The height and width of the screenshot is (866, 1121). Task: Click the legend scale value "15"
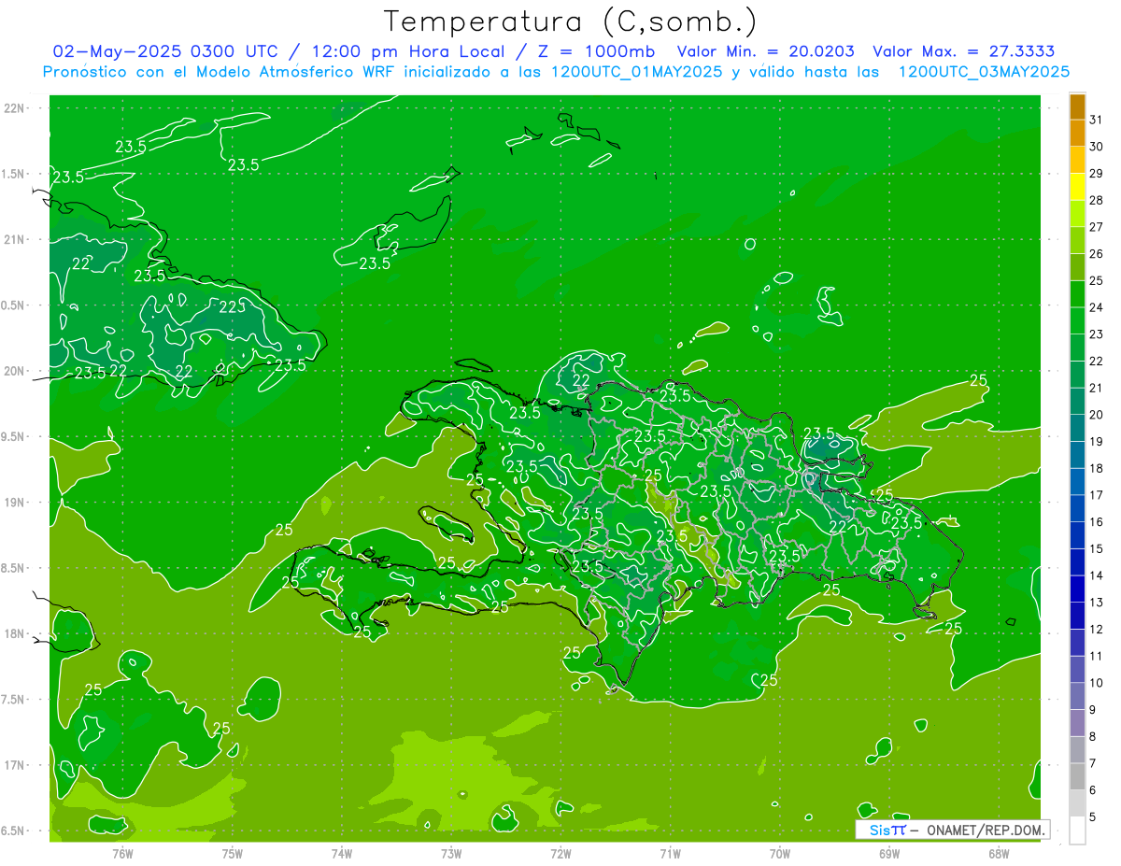click(1097, 548)
